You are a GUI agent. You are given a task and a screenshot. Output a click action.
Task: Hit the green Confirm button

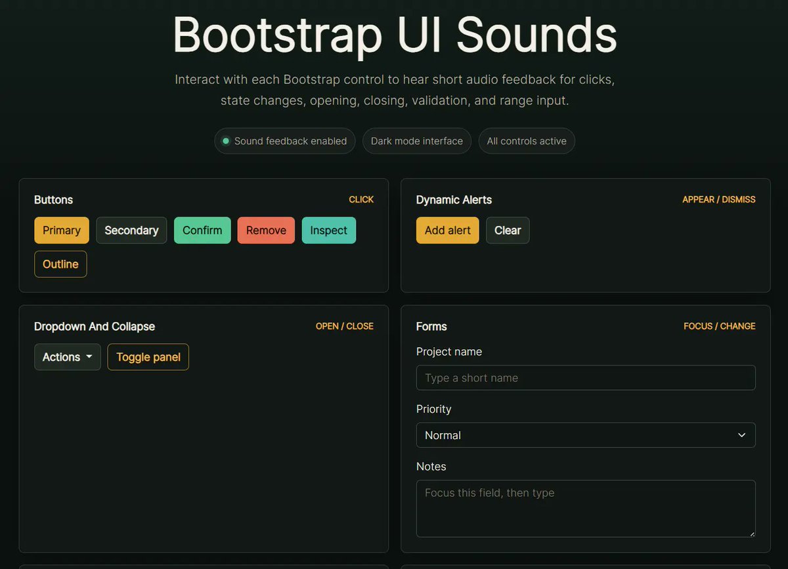click(x=202, y=230)
